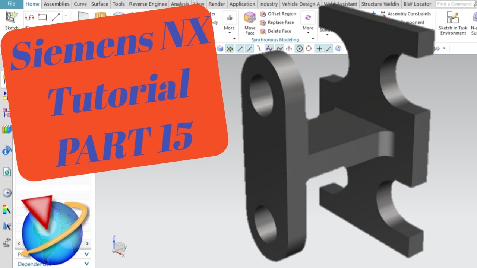The height and width of the screenshot is (268, 477).
Task: Open the Curve ribbon tab
Action: pos(80,4)
